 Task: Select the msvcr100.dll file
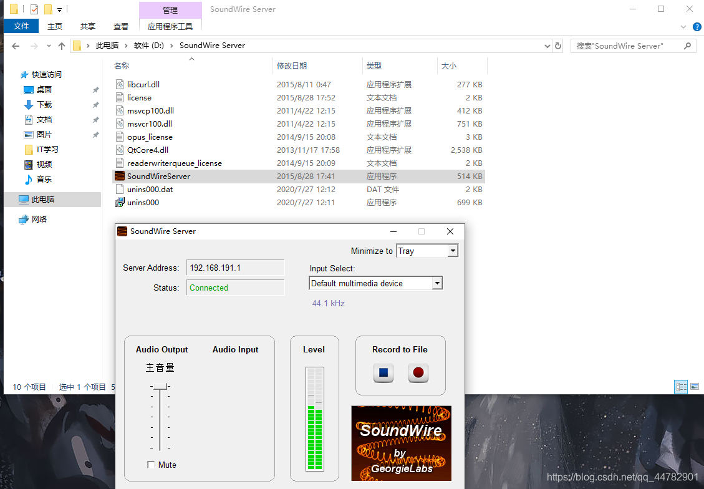click(150, 123)
